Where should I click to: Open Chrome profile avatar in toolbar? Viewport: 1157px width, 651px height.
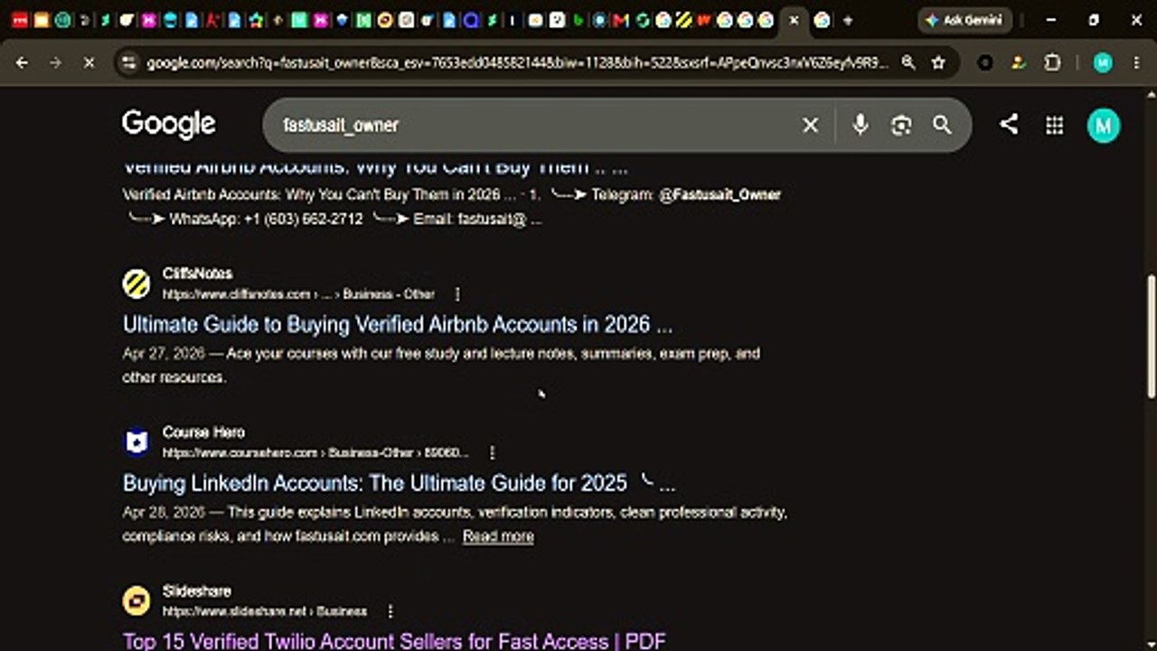tap(1103, 62)
